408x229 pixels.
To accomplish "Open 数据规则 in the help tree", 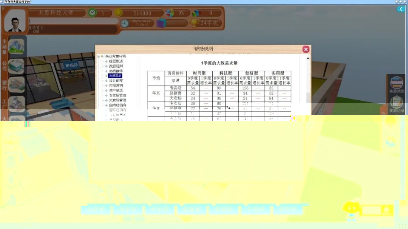I will (x=116, y=66).
